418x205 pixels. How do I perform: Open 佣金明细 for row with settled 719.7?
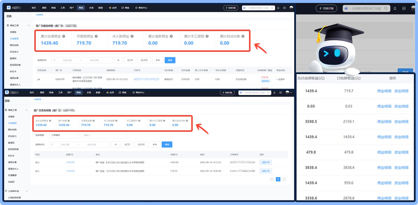click(x=384, y=91)
